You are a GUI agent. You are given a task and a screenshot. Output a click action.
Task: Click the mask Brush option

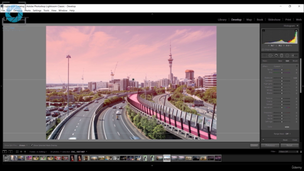pyautogui.click(x=295, y=61)
